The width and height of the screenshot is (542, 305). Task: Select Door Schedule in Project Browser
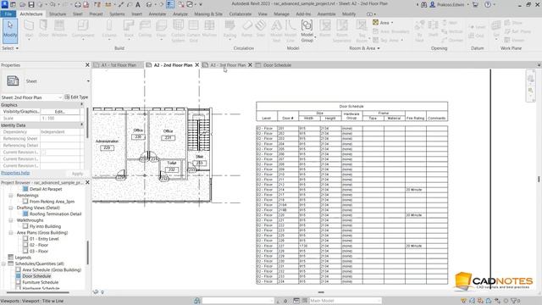coord(36,276)
